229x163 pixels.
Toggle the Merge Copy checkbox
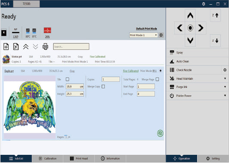103,86
